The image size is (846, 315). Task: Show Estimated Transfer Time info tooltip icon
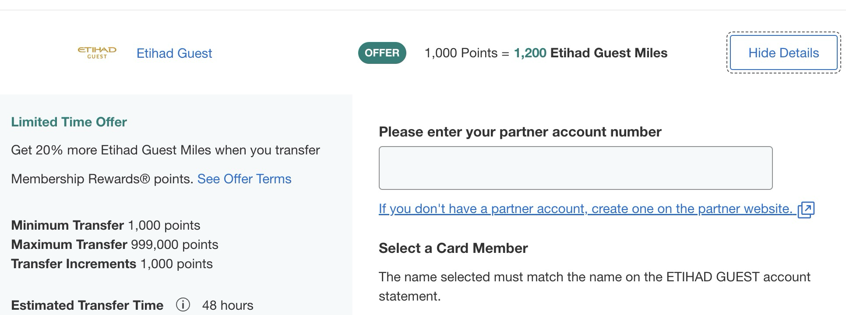click(183, 304)
